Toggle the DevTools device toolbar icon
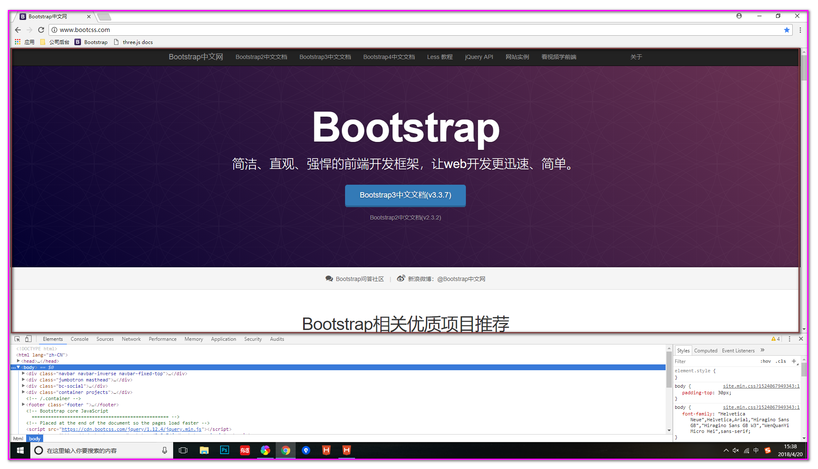This screenshot has height=469, width=818. click(28, 339)
